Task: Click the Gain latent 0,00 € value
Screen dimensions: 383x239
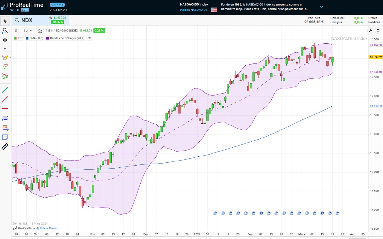Action: (358, 18)
